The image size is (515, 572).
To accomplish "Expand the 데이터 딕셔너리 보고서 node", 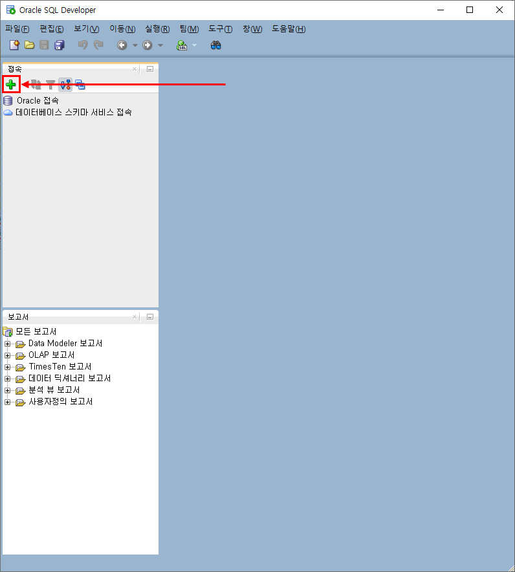I will coord(7,379).
